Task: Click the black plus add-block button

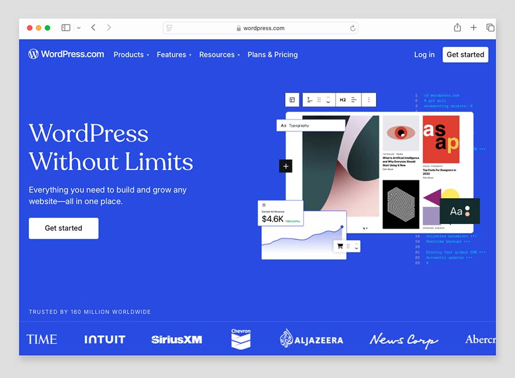Action: (x=286, y=166)
